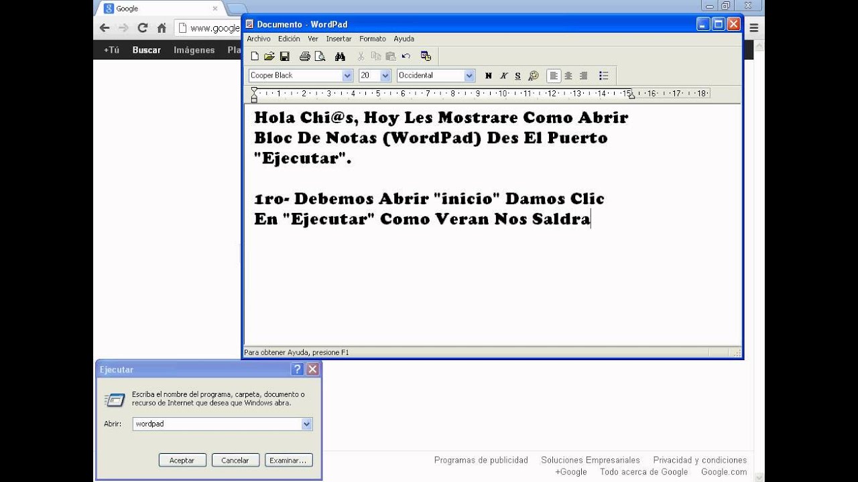
Task: Click the Copy icon in WordPad toolbar
Action: pyautogui.click(x=376, y=56)
